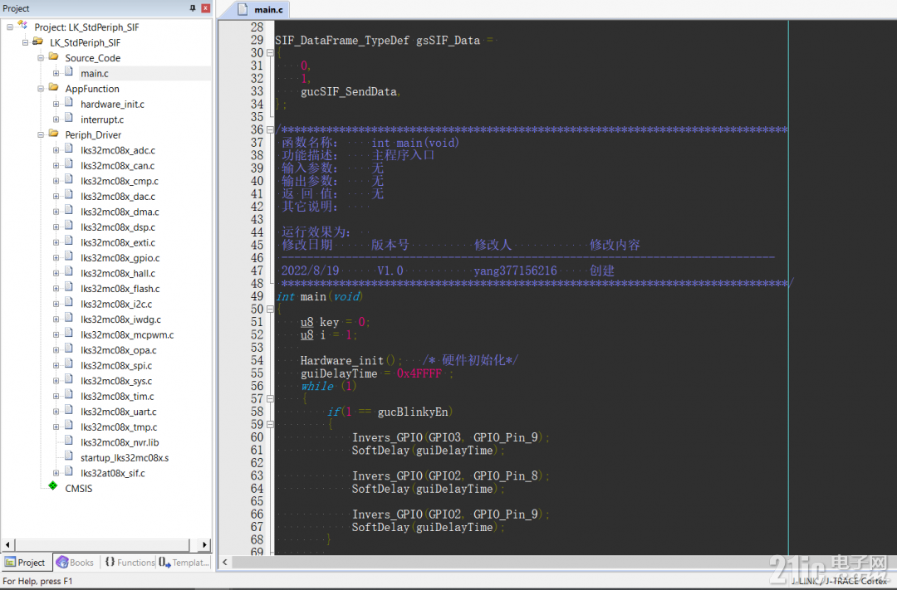Expand main.c in project tree
Screen dimensions: 897x590
coord(56,73)
